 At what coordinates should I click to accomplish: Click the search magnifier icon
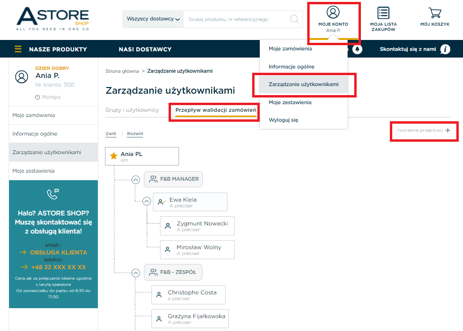pyautogui.click(x=294, y=19)
